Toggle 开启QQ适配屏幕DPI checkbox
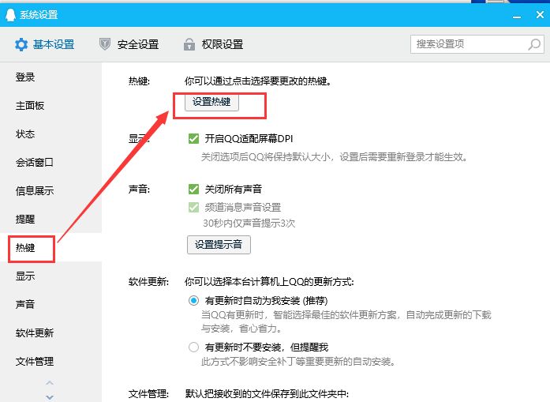 click(193, 139)
